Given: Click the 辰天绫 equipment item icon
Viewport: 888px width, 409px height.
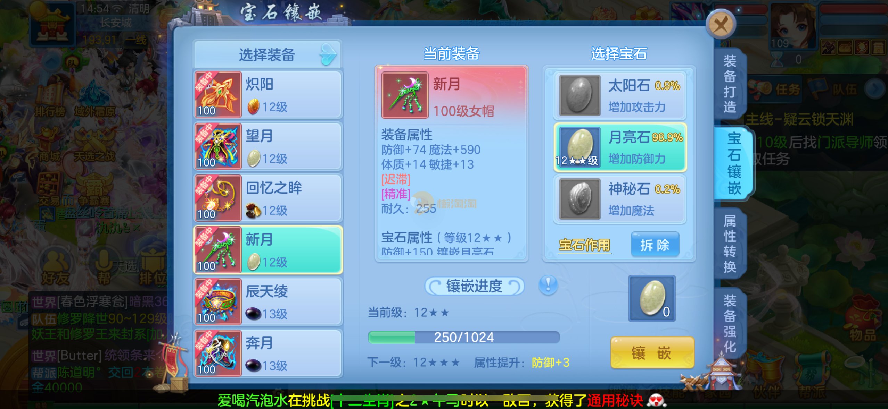Looking at the screenshot, I should [x=218, y=301].
